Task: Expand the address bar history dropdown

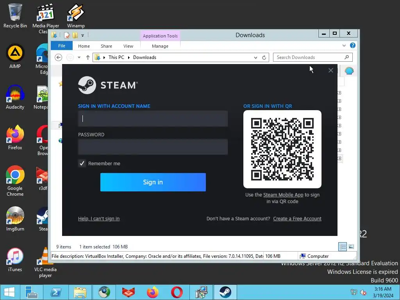Action: pyautogui.click(x=255, y=57)
